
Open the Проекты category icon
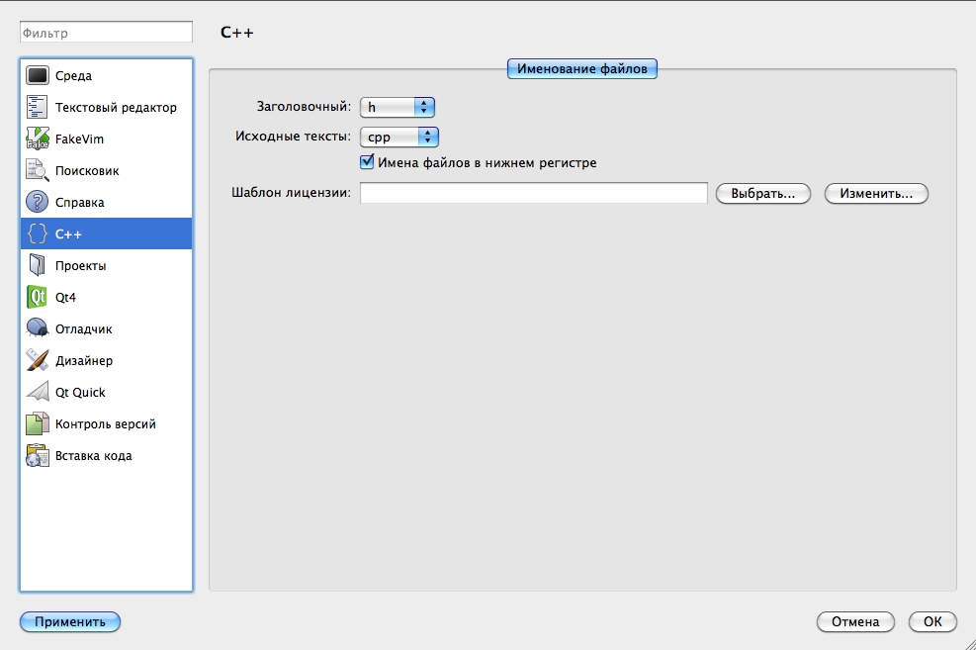[38, 265]
